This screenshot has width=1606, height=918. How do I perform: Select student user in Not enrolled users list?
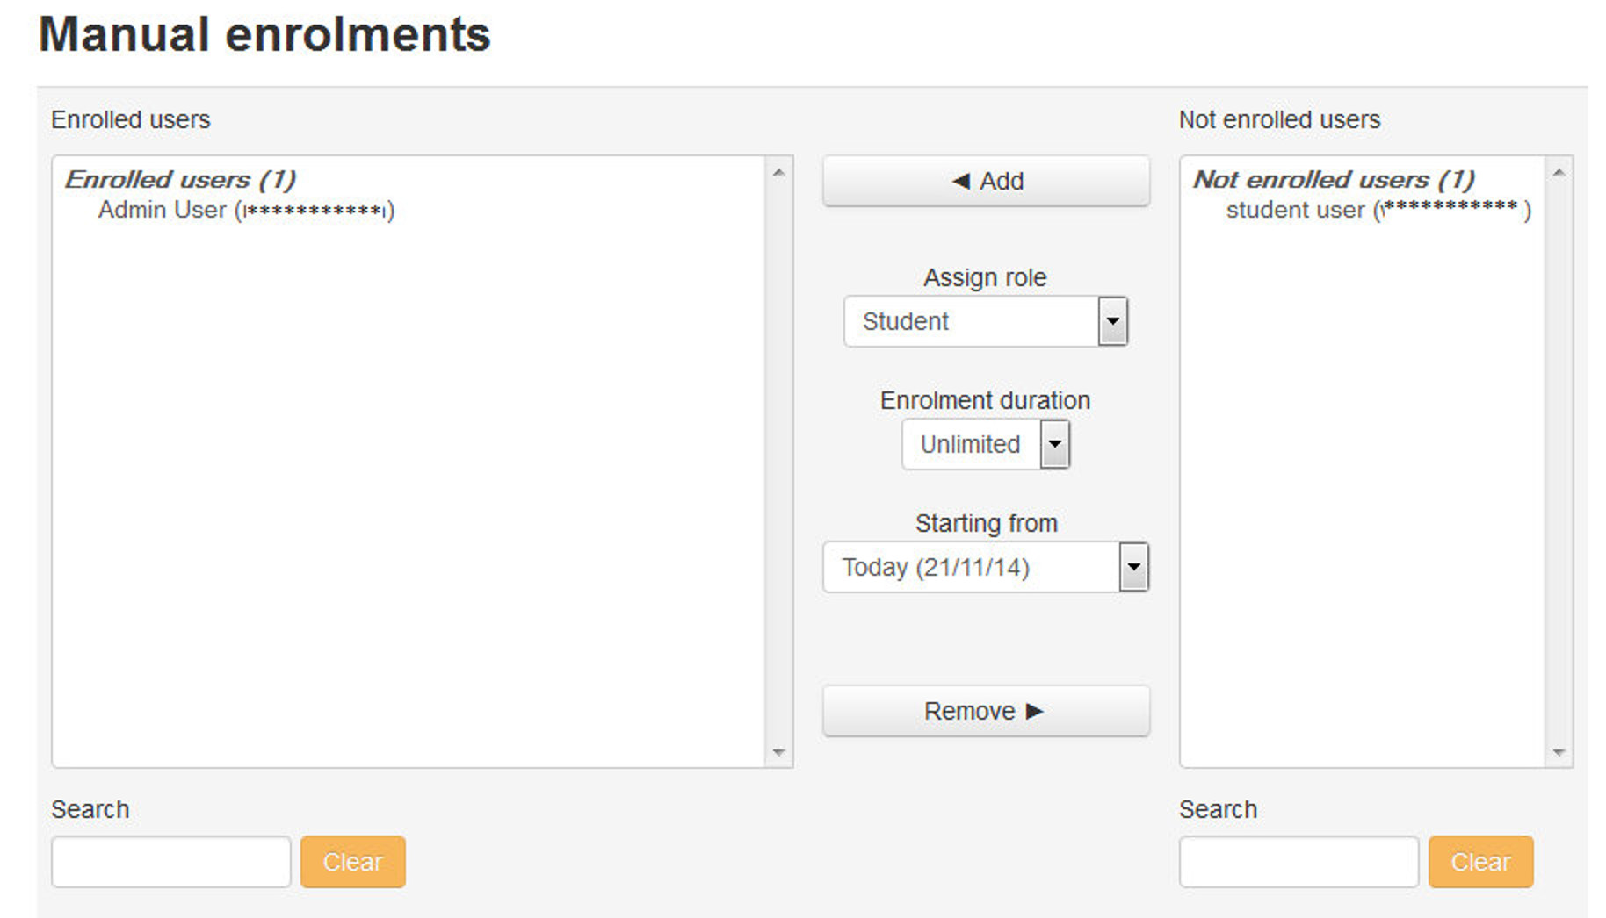[1375, 210]
